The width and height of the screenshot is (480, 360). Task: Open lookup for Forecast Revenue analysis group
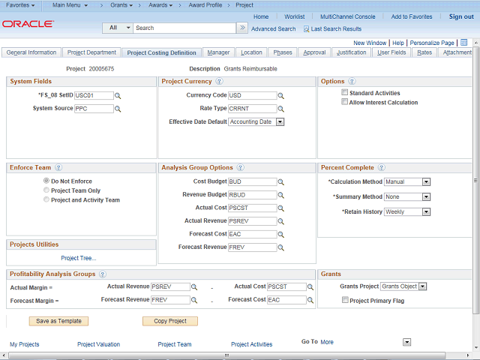pos(281,247)
